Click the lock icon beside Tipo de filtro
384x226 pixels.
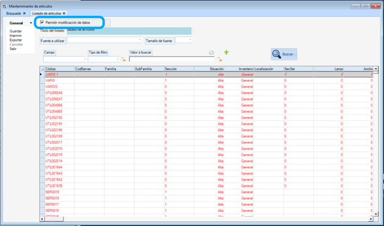123,59
